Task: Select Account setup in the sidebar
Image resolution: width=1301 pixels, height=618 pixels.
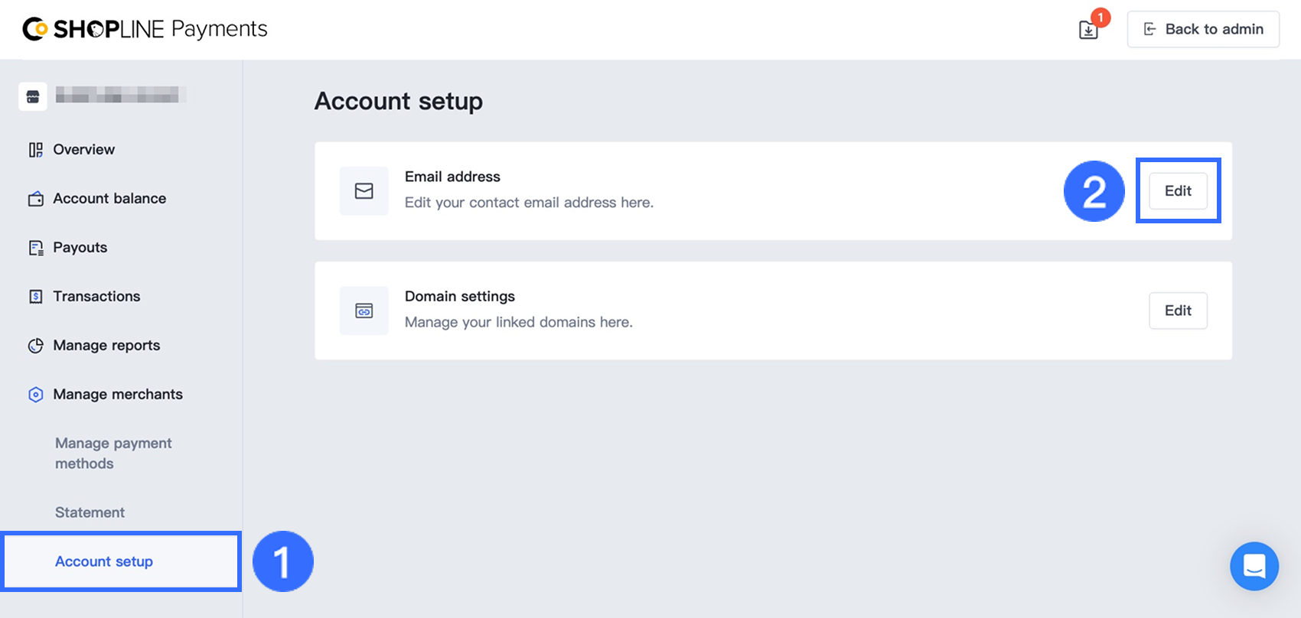Action: click(104, 561)
